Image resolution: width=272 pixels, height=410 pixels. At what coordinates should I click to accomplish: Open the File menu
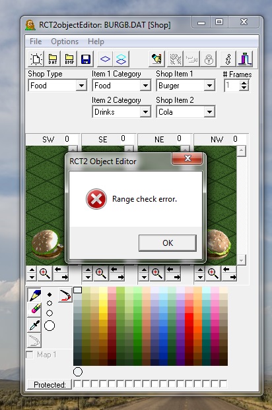[x=36, y=42]
